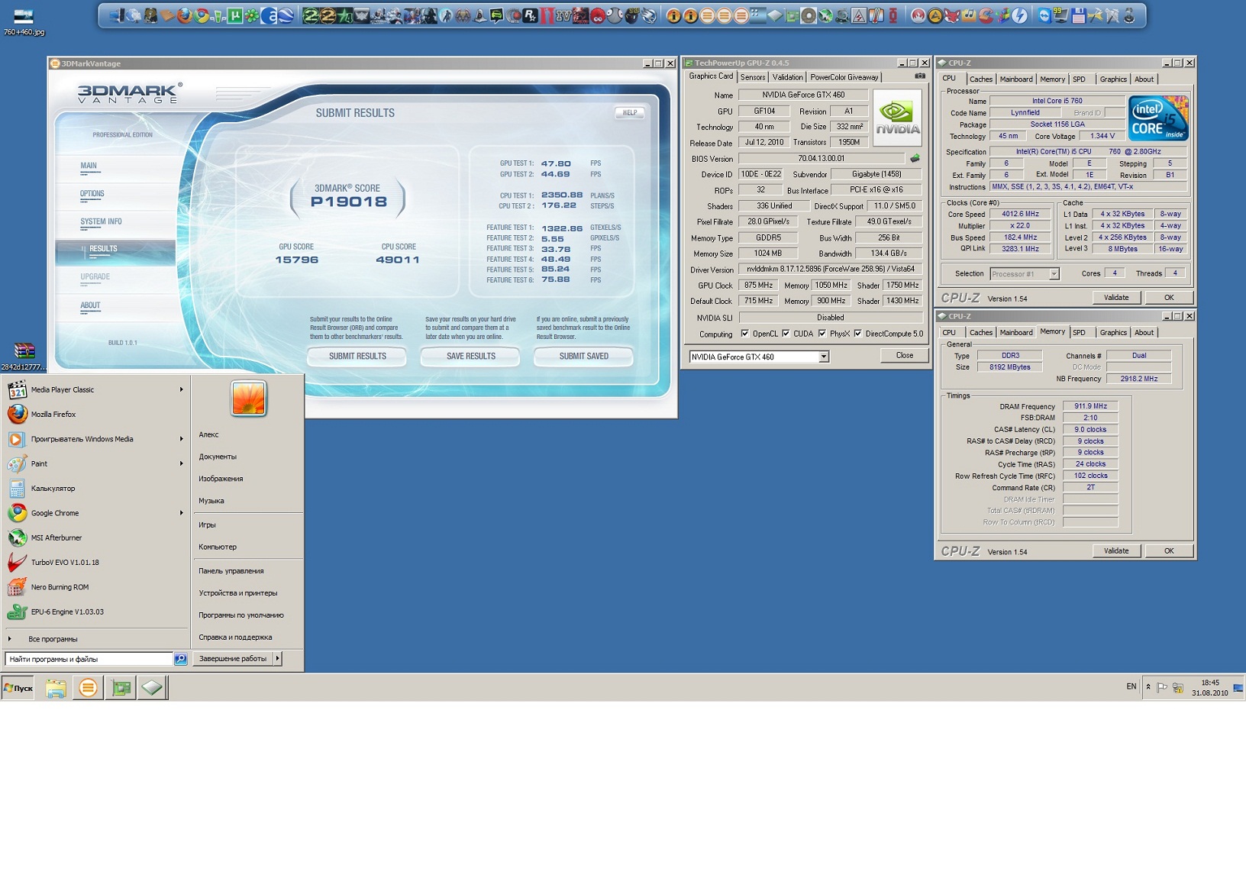1246x891 pixels.
Task: Open the yellow car chat-bubble dock icon
Action: [496, 15]
